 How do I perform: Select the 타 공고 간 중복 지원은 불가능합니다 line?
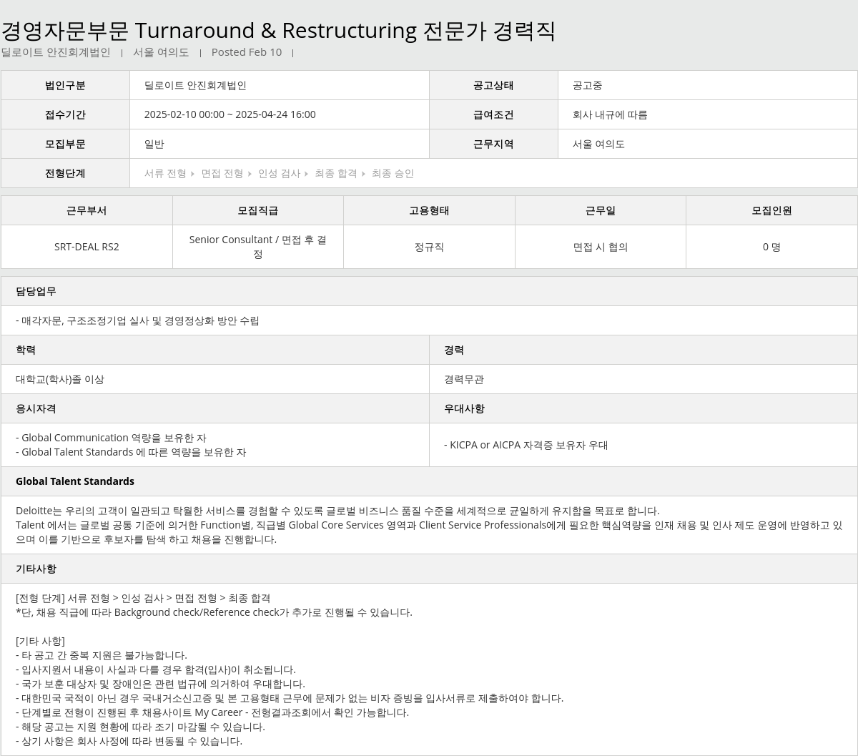[101, 655]
